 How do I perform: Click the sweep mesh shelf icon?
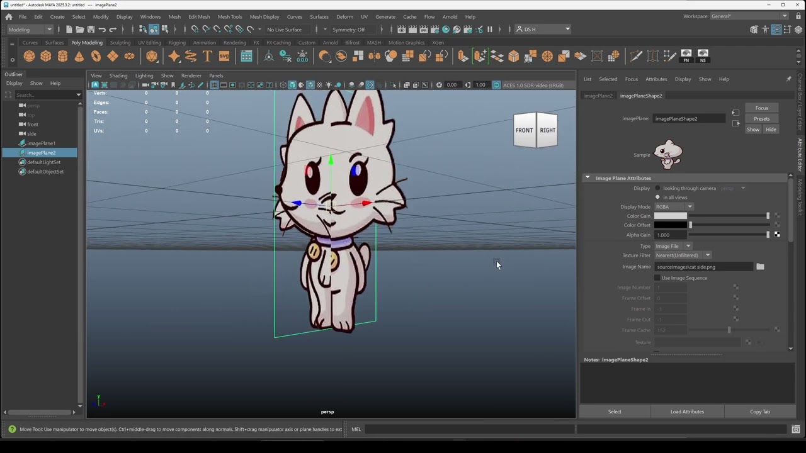191,57
